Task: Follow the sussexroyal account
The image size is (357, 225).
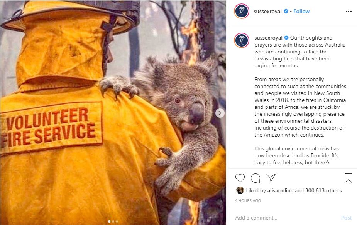Action: pos(301,11)
